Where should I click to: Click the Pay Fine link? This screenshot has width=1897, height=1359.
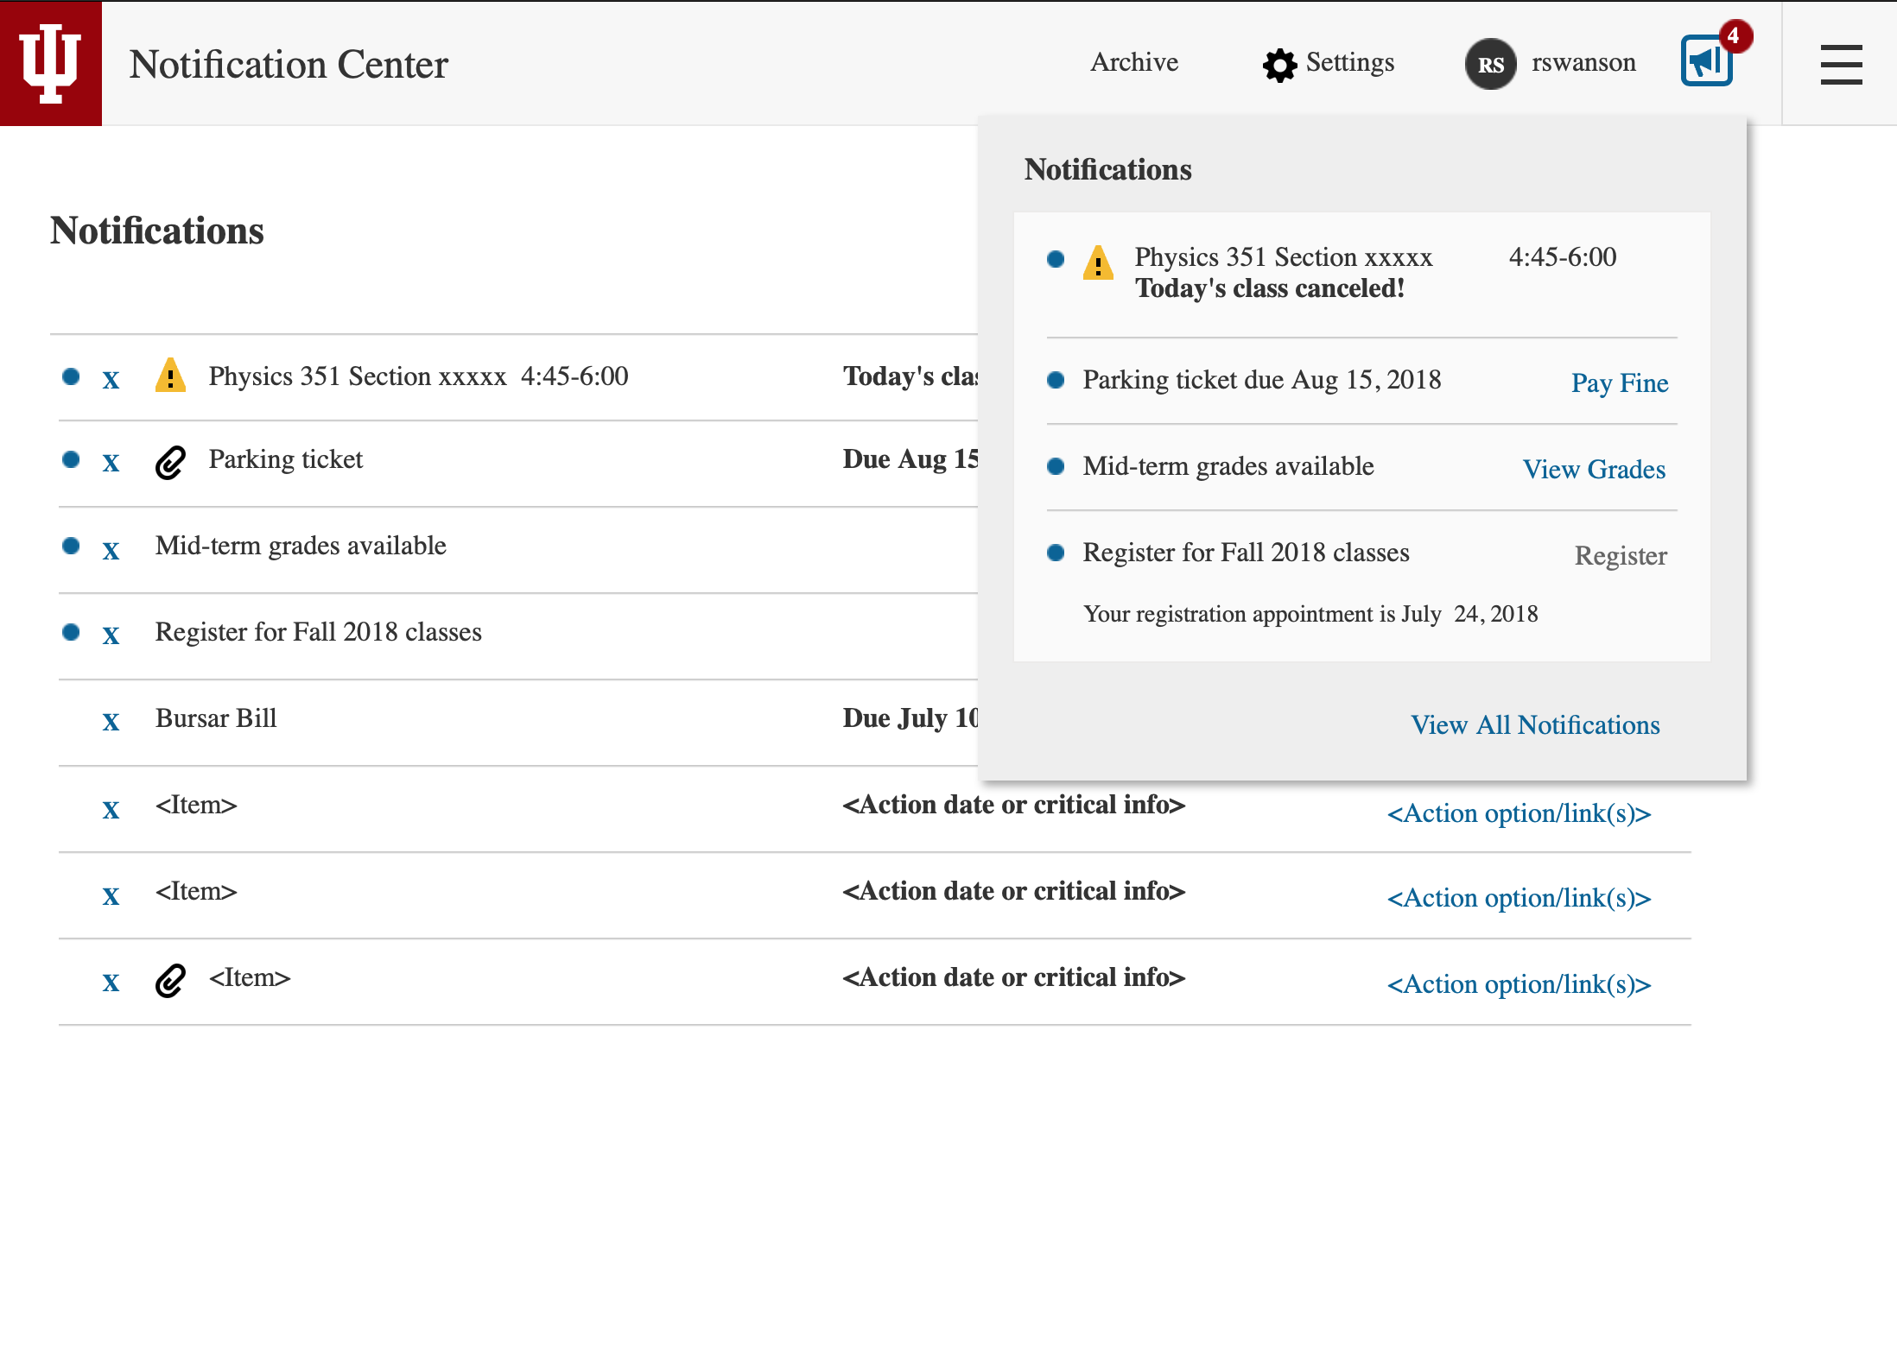pos(1620,382)
